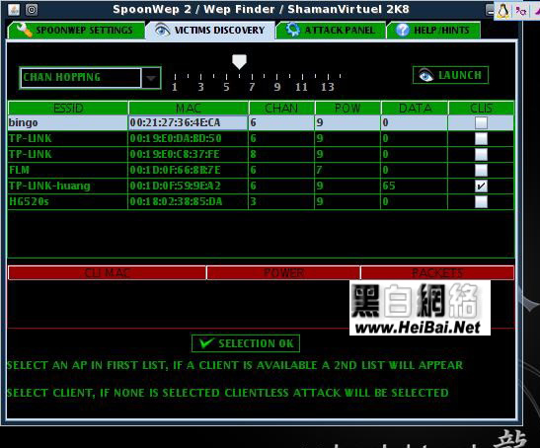Click the eye icon on Victims Discovery tab

(x=162, y=30)
